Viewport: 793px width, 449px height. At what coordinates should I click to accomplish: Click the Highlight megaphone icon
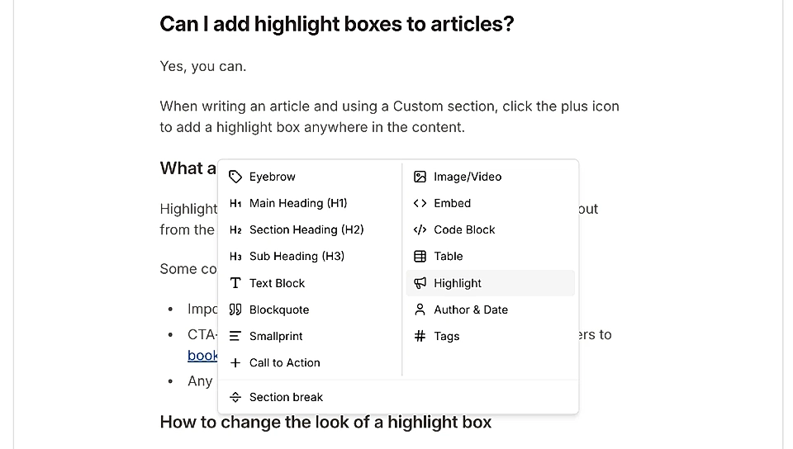tap(420, 283)
